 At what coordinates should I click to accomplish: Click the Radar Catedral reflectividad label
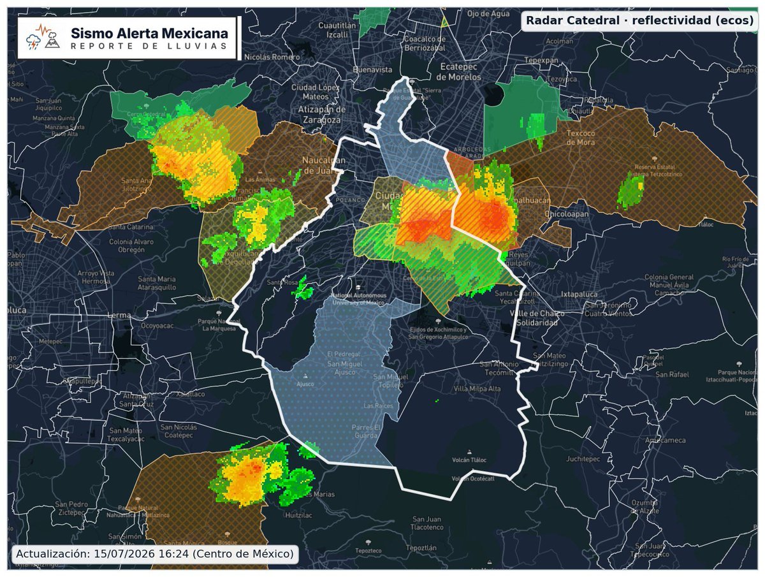tap(639, 20)
